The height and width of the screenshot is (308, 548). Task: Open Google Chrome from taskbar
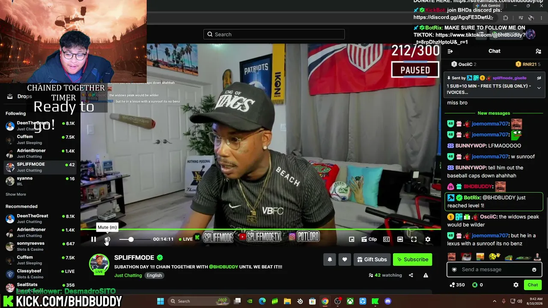coord(325,301)
